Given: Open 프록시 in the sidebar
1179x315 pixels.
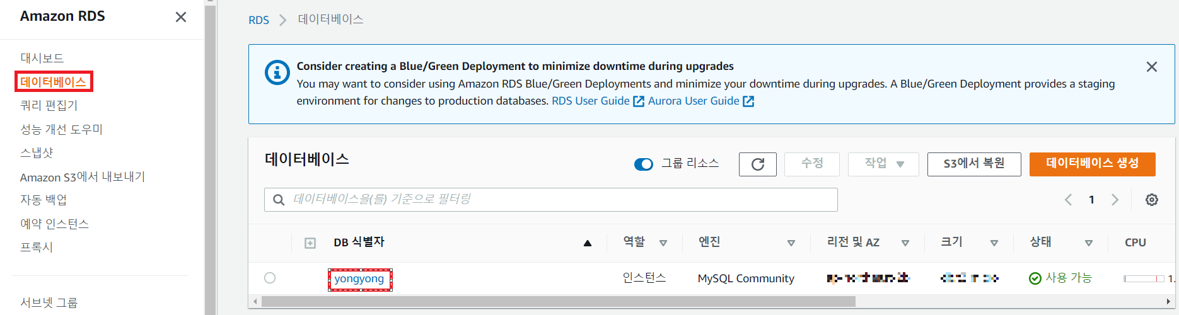Looking at the screenshot, I should point(37,247).
